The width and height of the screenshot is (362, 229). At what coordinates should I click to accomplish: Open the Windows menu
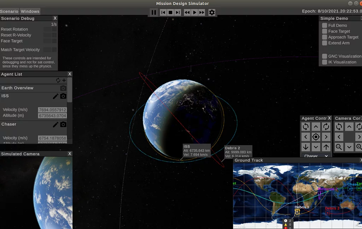click(x=30, y=12)
